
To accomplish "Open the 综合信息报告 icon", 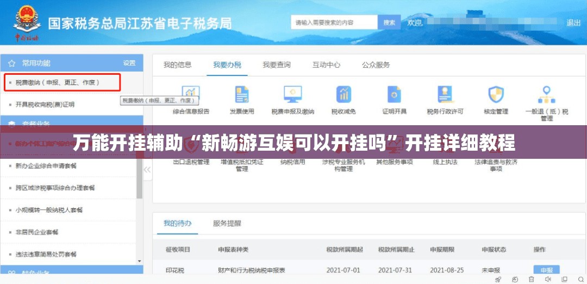I will click(x=191, y=94).
